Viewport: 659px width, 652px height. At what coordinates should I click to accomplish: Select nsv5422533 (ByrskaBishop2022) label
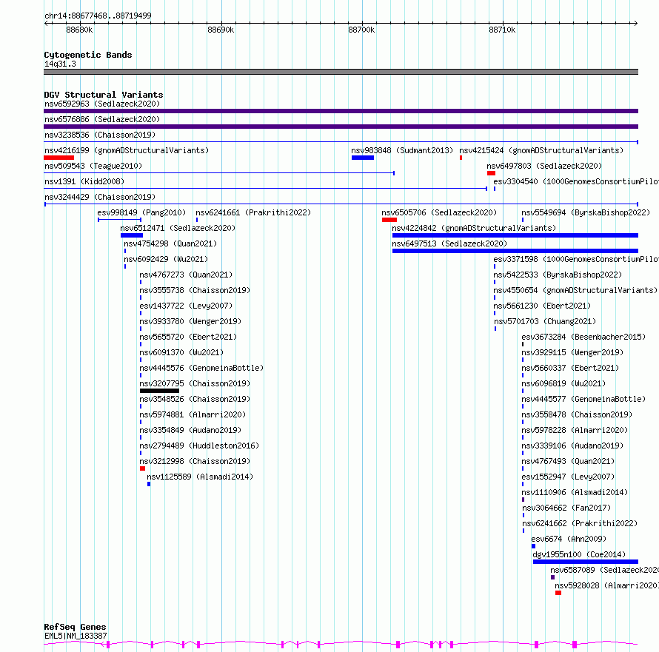coord(558,275)
